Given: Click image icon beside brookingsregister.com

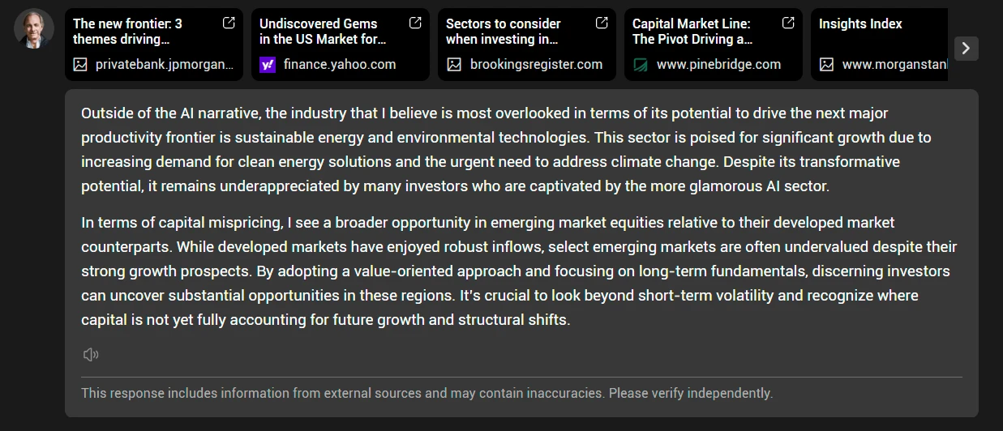Looking at the screenshot, I should point(454,65).
